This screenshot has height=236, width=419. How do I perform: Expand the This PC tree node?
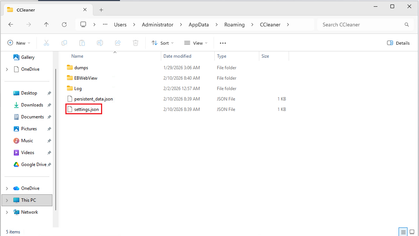[x=7, y=200]
